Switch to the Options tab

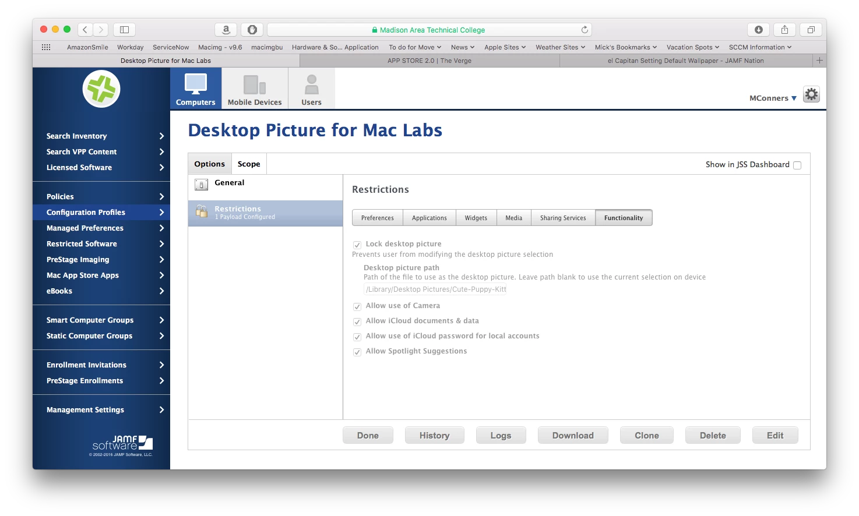pos(210,164)
